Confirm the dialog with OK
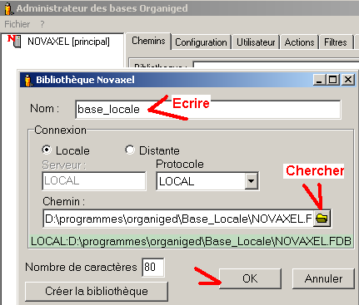The image size is (359, 305). click(250, 278)
